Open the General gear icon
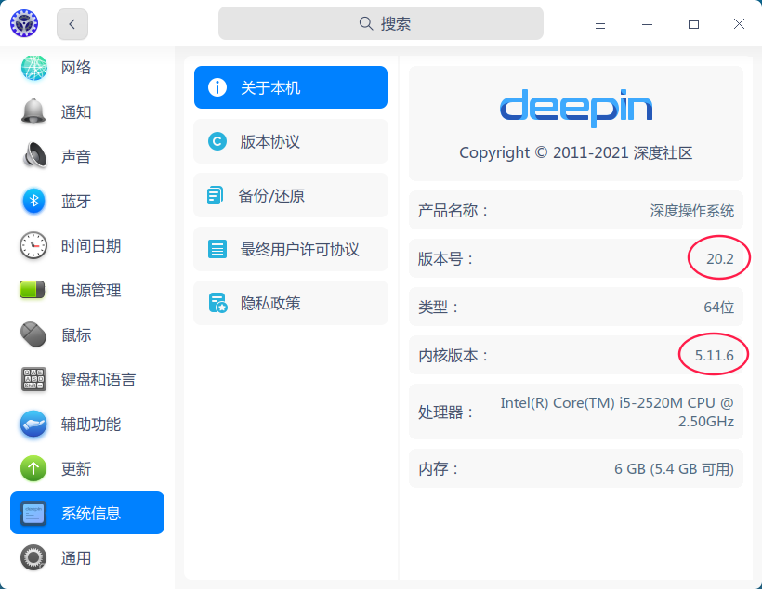This screenshot has width=762, height=589. pyautogui.click(x=33, y=557)
